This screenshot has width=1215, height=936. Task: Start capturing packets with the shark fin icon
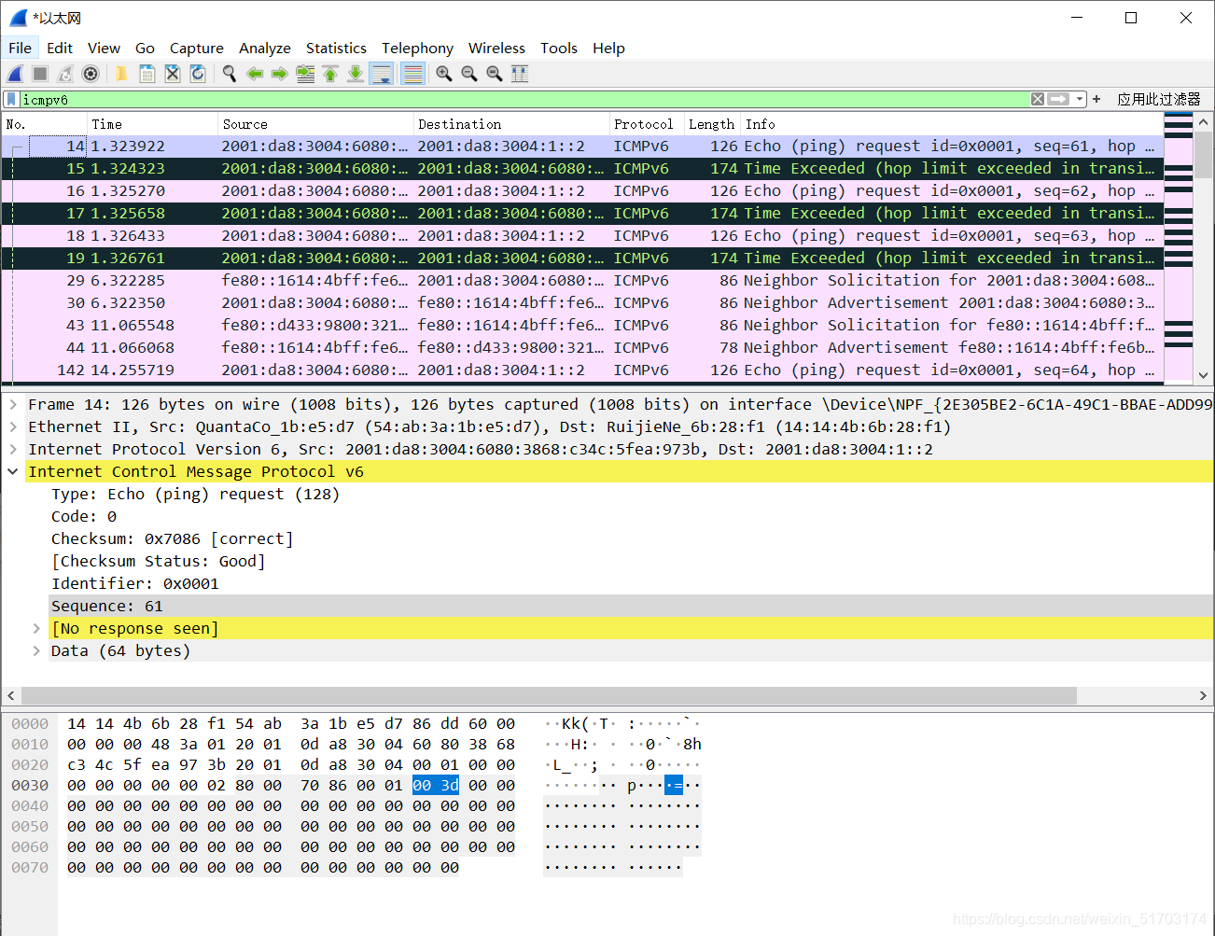(15, 74)
